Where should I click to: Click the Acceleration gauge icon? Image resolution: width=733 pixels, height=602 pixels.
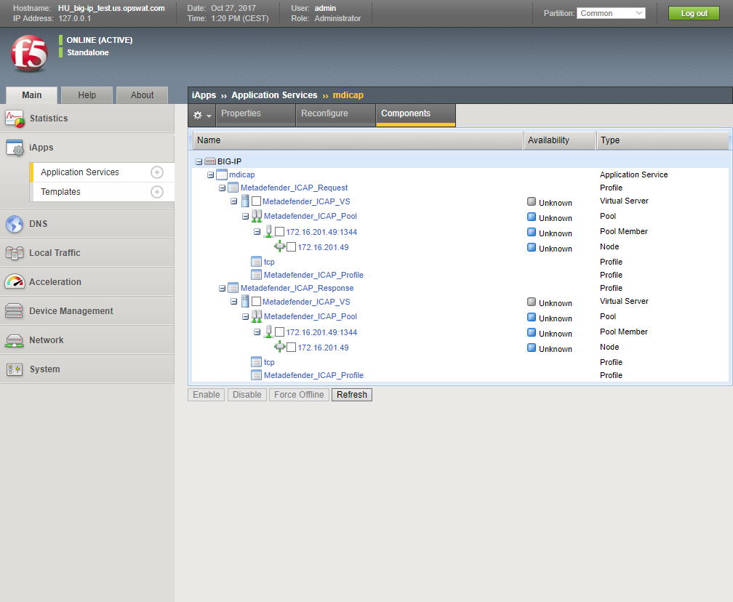(x=15, y=282)
